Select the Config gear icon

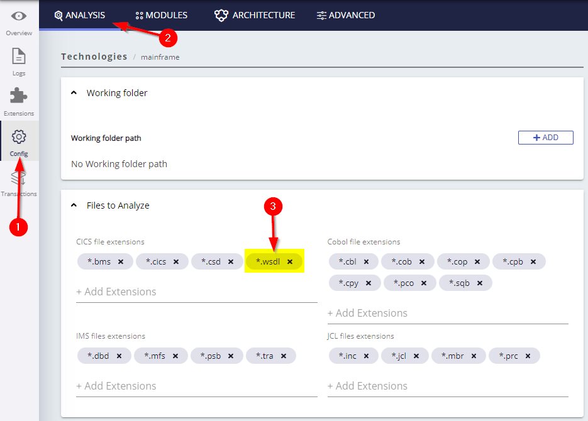pos(19,137)
